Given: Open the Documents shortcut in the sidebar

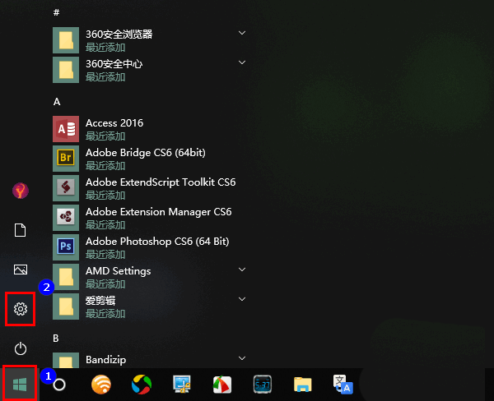Looking at the screenshot, I should coord(21,230).
